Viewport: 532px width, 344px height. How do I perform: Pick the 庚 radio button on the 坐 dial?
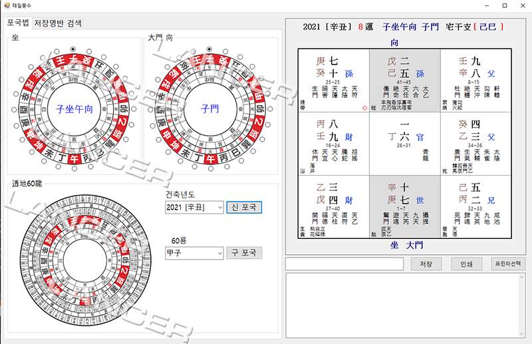pyautogui.click(x=16, y=126)
